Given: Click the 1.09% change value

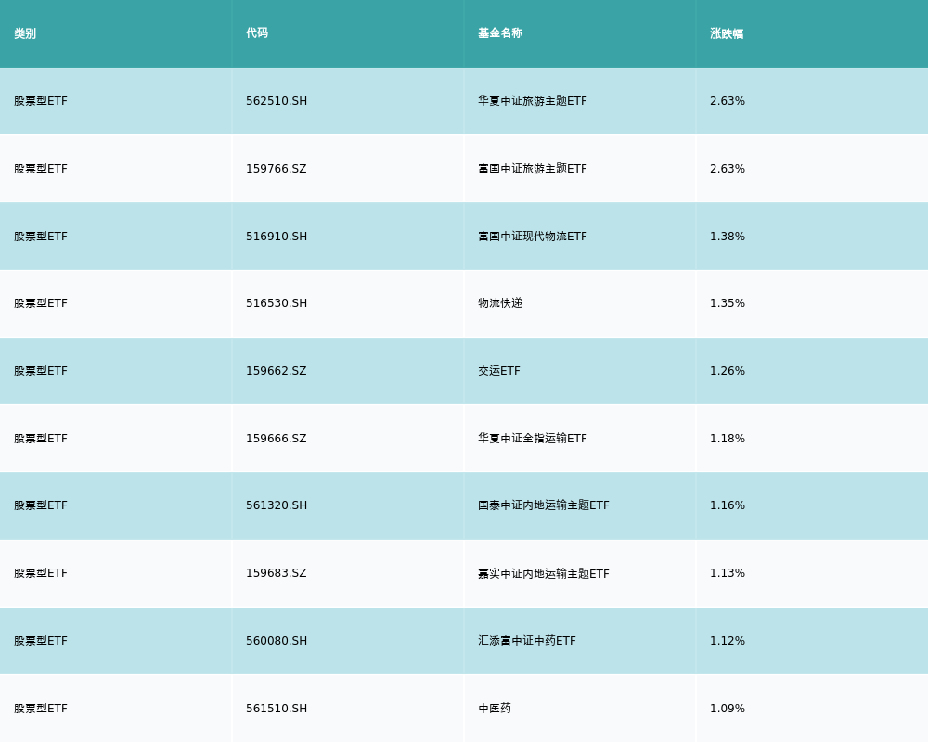Looking at the screenshot, I should [728, 709].
